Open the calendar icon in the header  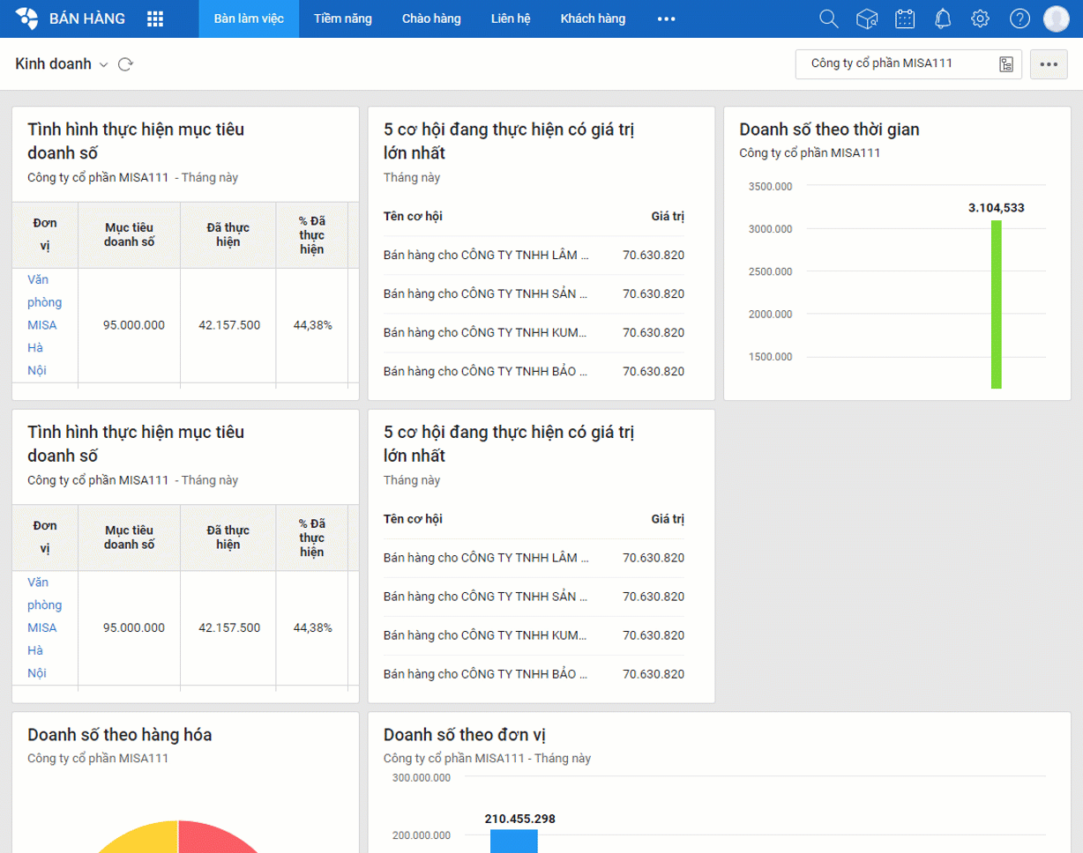pyautogui.click(x=905, y=19)
